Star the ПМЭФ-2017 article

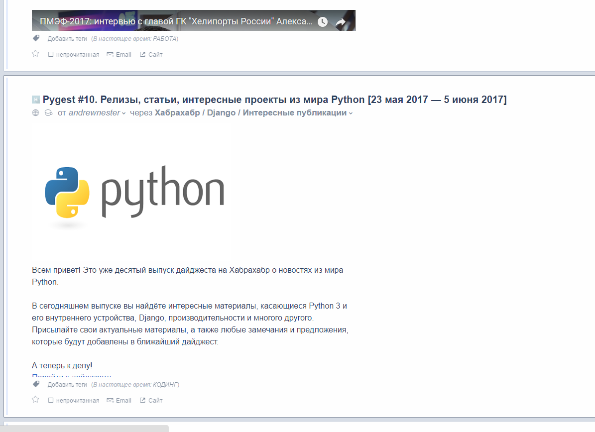point(35,53)
